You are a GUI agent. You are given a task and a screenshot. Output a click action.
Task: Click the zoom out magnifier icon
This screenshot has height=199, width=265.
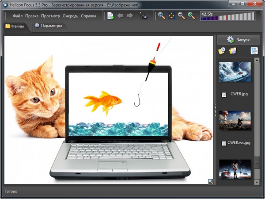pyautogui.click(x=181, y=16)
